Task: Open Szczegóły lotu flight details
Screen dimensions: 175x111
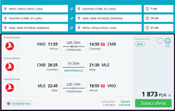Action: tap(19, 103)
